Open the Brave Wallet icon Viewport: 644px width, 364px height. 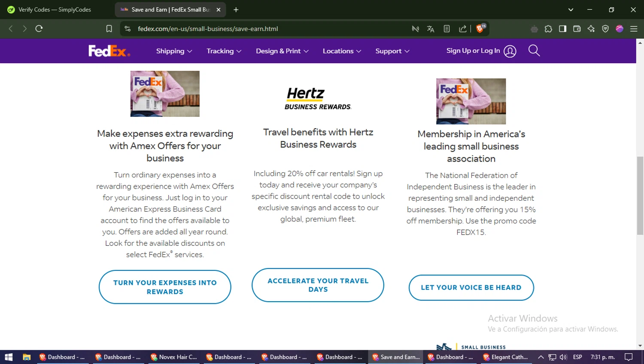(577, 29)
